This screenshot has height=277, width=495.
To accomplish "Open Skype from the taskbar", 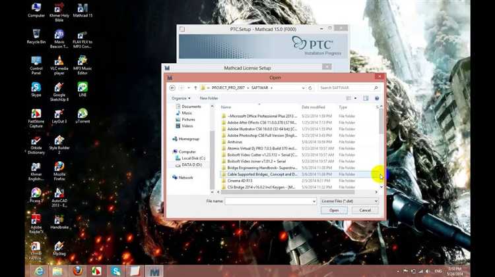I will click(116, 271).
